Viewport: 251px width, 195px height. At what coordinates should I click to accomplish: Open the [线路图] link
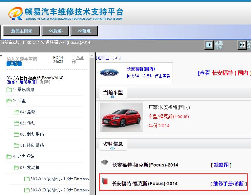pos(221,165)
